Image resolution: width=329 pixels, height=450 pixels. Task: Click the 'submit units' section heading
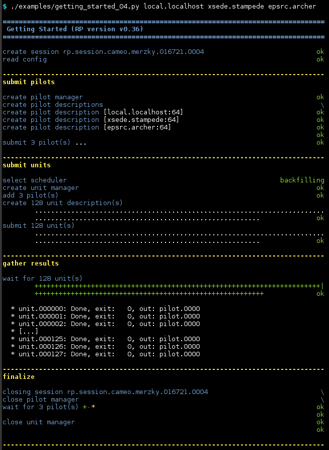point(27,165)
